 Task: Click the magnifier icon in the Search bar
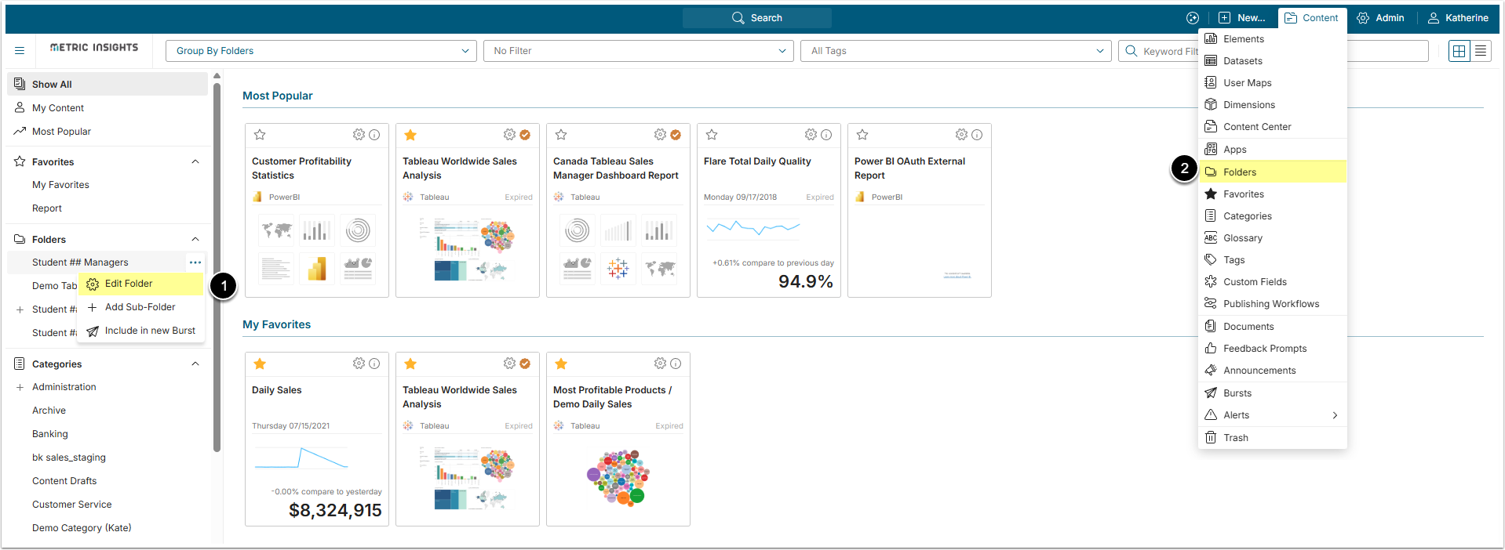738,18
